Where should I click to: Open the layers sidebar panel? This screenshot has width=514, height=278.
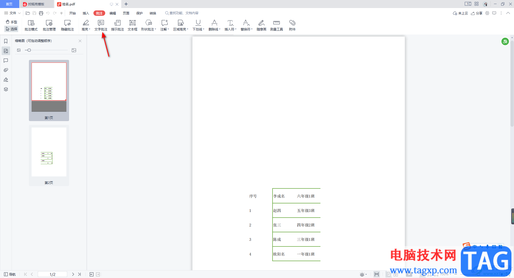tap(6, 89)
